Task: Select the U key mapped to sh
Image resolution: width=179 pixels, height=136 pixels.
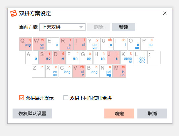Action: [x=107, y=44]
